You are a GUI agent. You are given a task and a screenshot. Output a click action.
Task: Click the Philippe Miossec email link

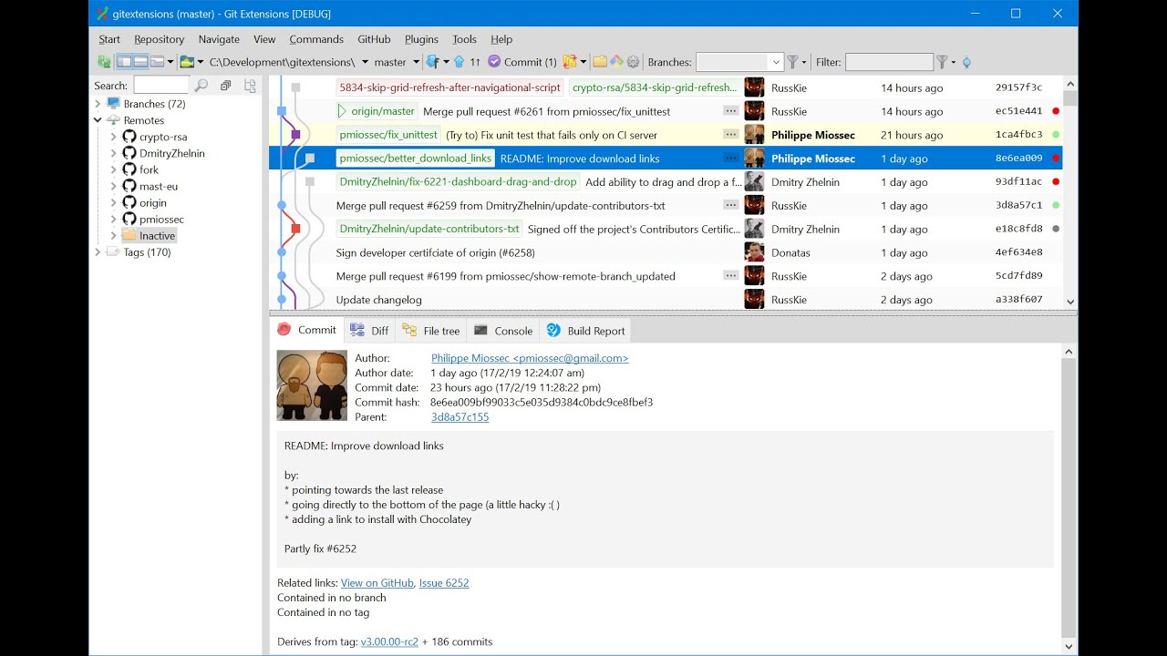click(x=530, y=358)
